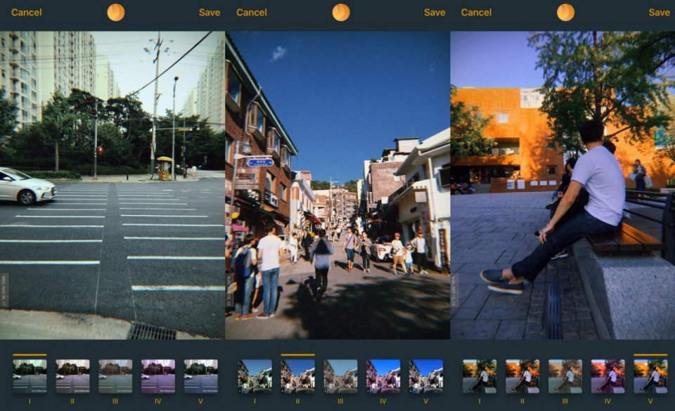Save the busy street photo

click(434, 12)
